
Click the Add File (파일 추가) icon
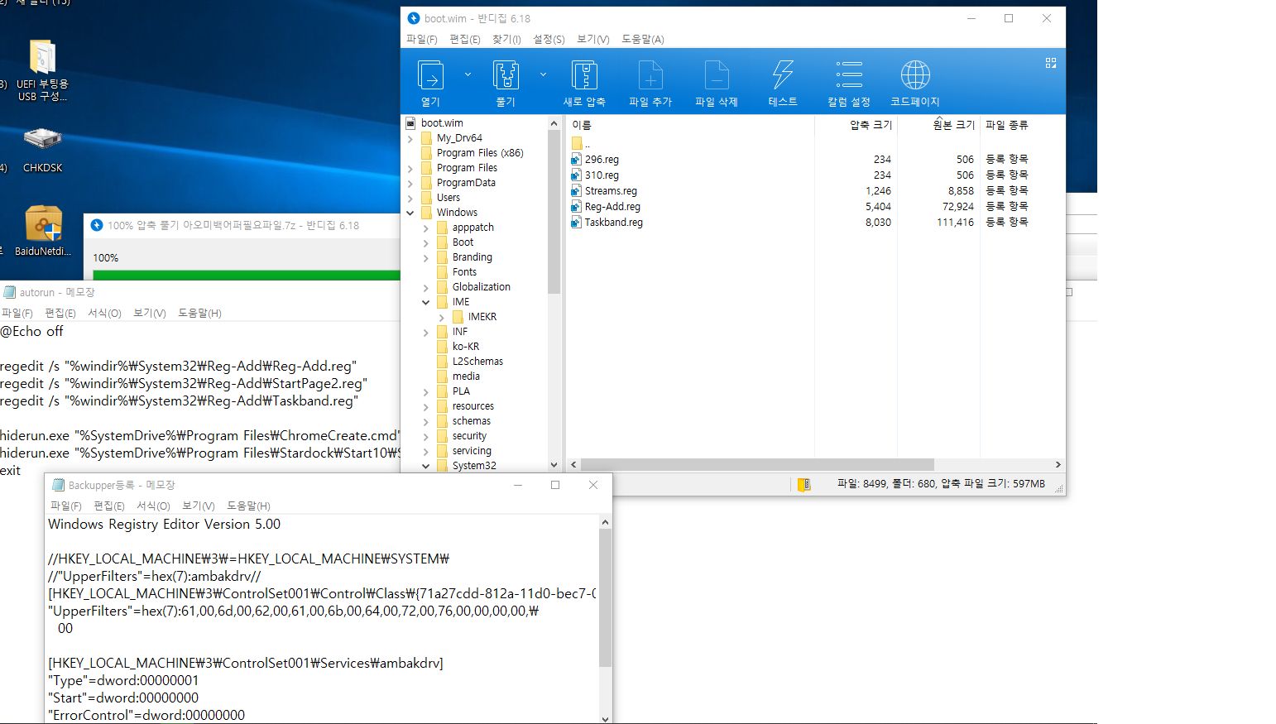click(x=650, y=75)
